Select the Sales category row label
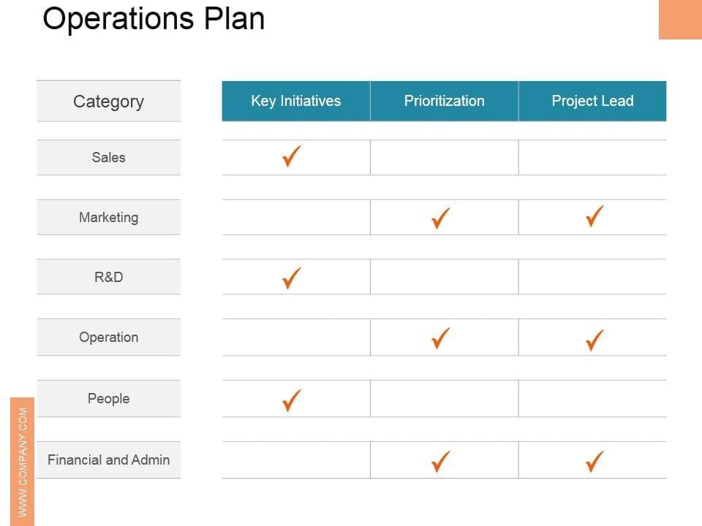 (x=108, y=157)
